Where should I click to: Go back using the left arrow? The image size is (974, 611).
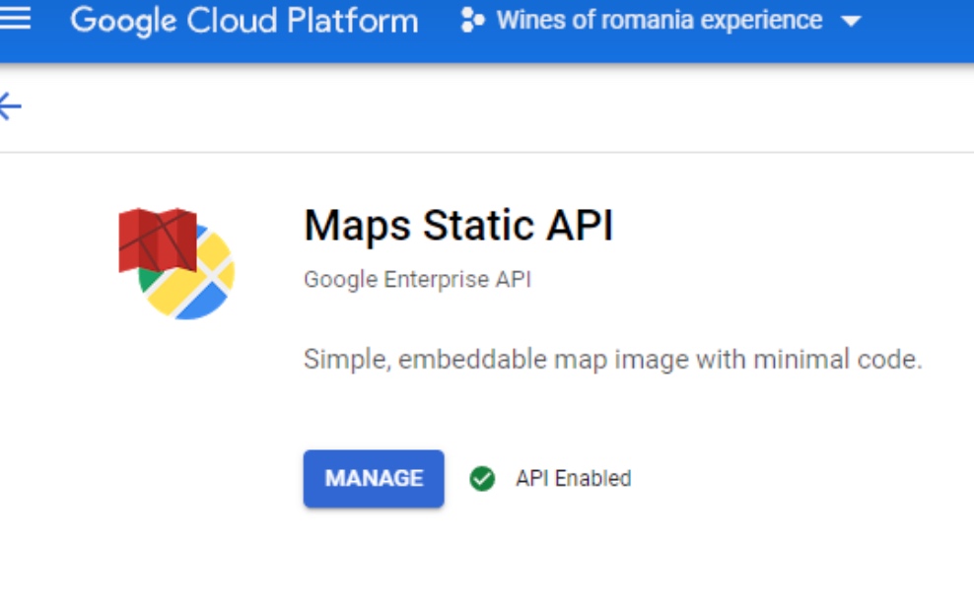pyautogui.click(x=10, y=106)
